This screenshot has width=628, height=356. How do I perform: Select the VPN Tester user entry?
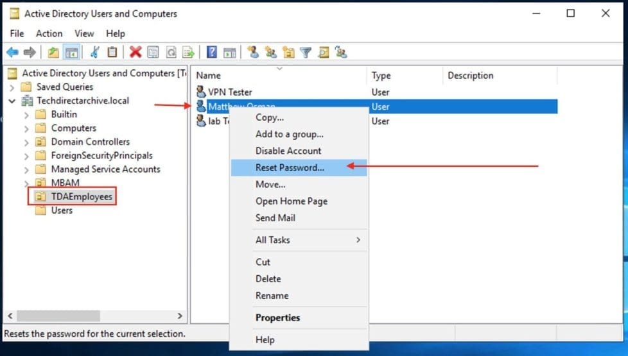(x=229, y=92)
